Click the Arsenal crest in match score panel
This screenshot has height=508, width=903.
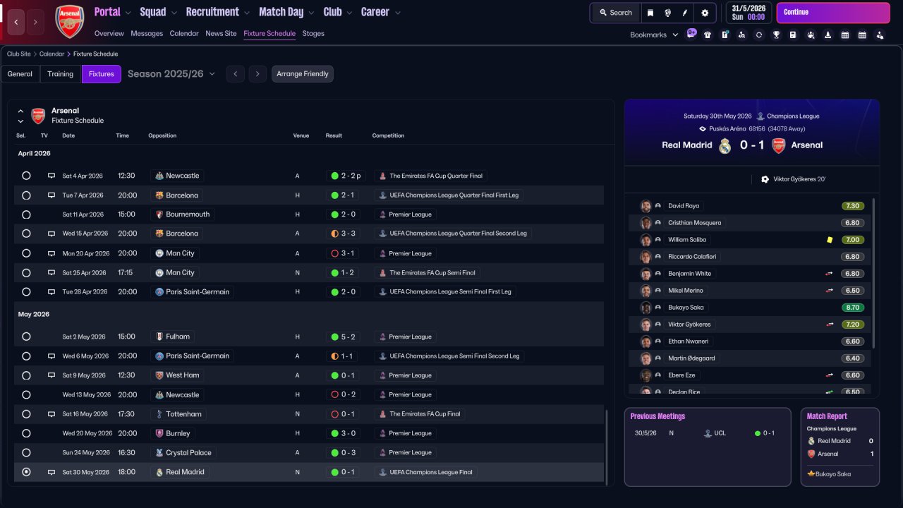click(x=778, y=146)
